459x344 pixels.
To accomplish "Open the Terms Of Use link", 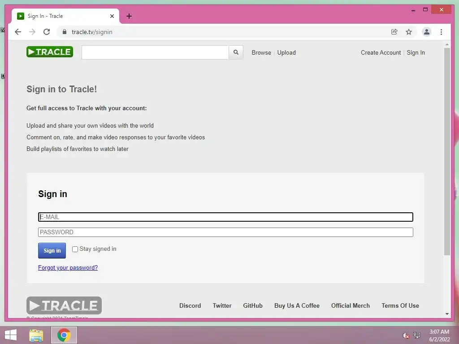I will 400,305.
